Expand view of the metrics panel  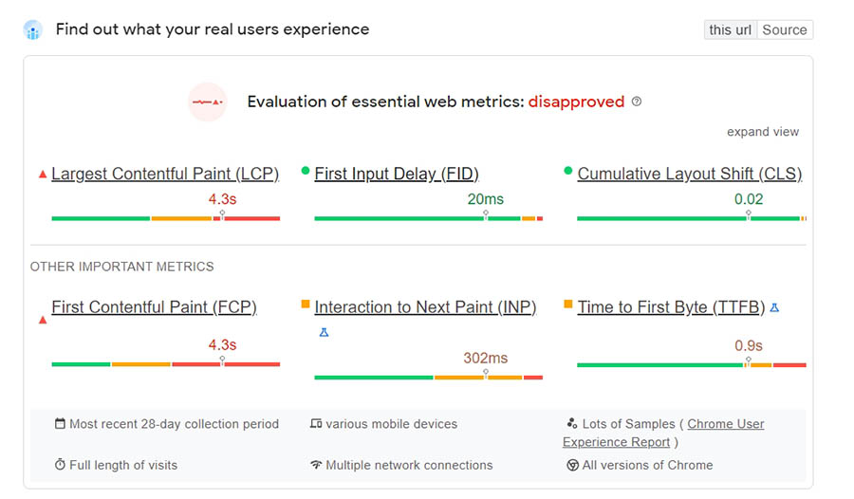point(763,132)
